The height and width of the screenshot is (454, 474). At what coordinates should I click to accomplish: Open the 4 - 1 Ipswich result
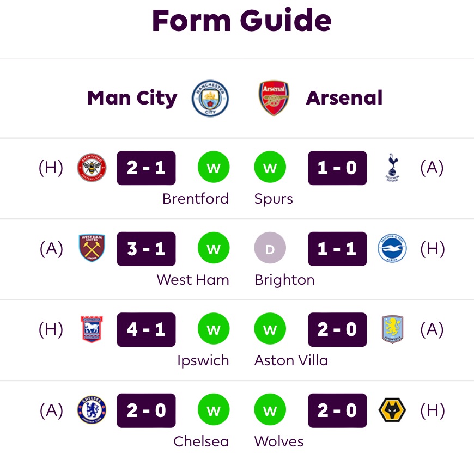(x=146, y=329)
